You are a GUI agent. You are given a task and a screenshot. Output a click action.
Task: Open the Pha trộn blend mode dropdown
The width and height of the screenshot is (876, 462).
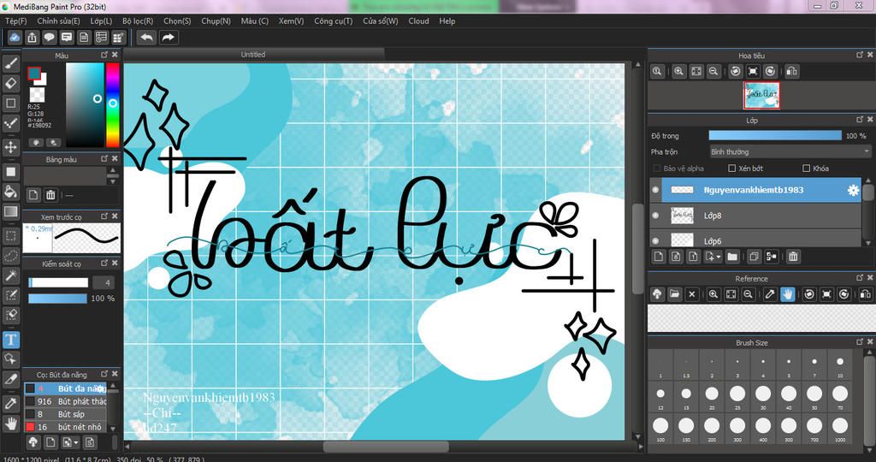click(790, 151)
